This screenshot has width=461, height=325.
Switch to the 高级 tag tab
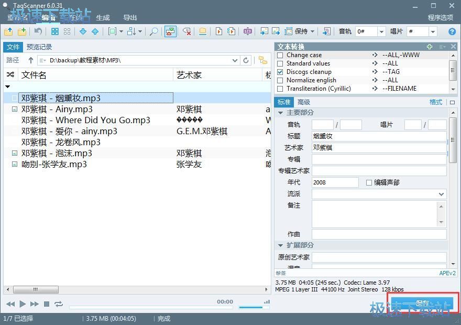(303, 102)
